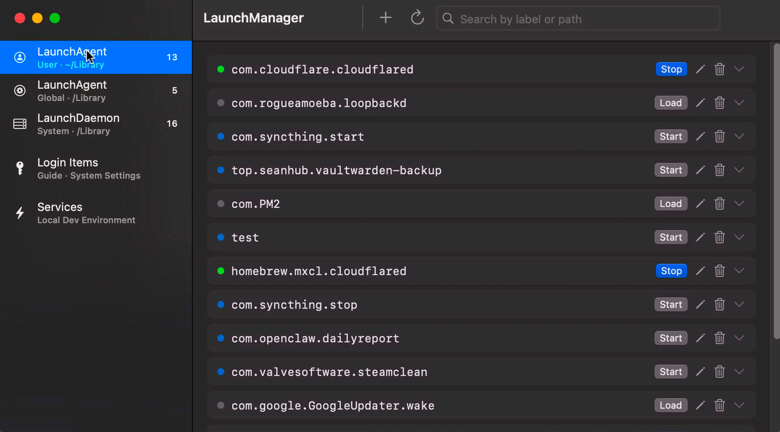Select User LaunchAgent in sidebar
This screenshot has height=432, width=780.
(96, 57)
